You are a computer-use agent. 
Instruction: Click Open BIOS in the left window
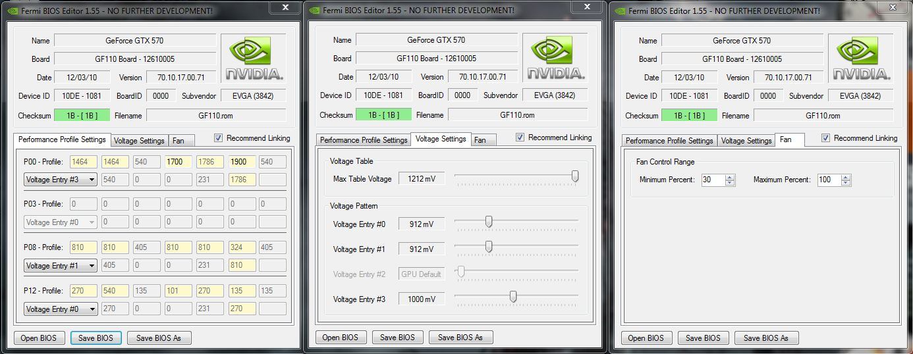(x=39, y=338)
